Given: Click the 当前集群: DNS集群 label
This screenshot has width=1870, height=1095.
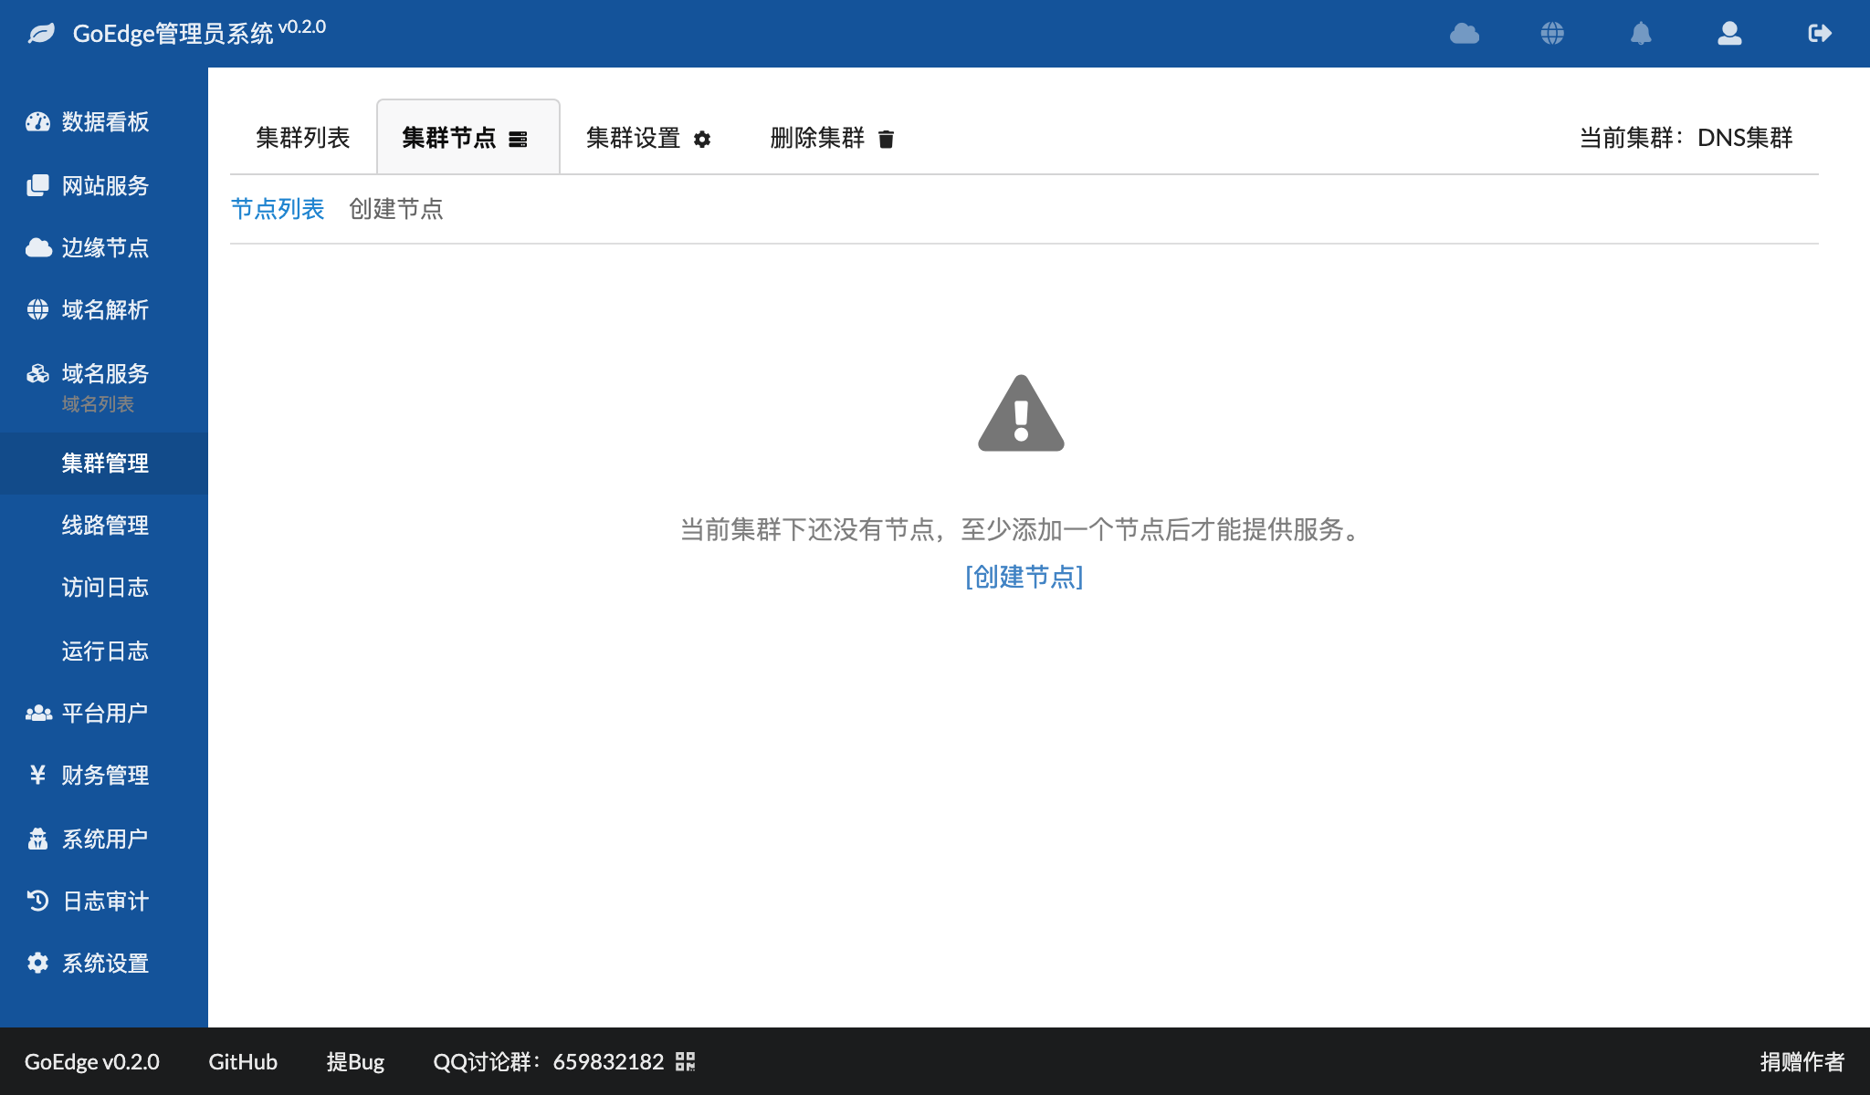Looking at the screenshot, I should (x=1686, y=138).
